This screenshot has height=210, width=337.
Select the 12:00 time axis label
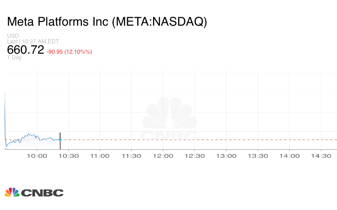pos(163,156)
